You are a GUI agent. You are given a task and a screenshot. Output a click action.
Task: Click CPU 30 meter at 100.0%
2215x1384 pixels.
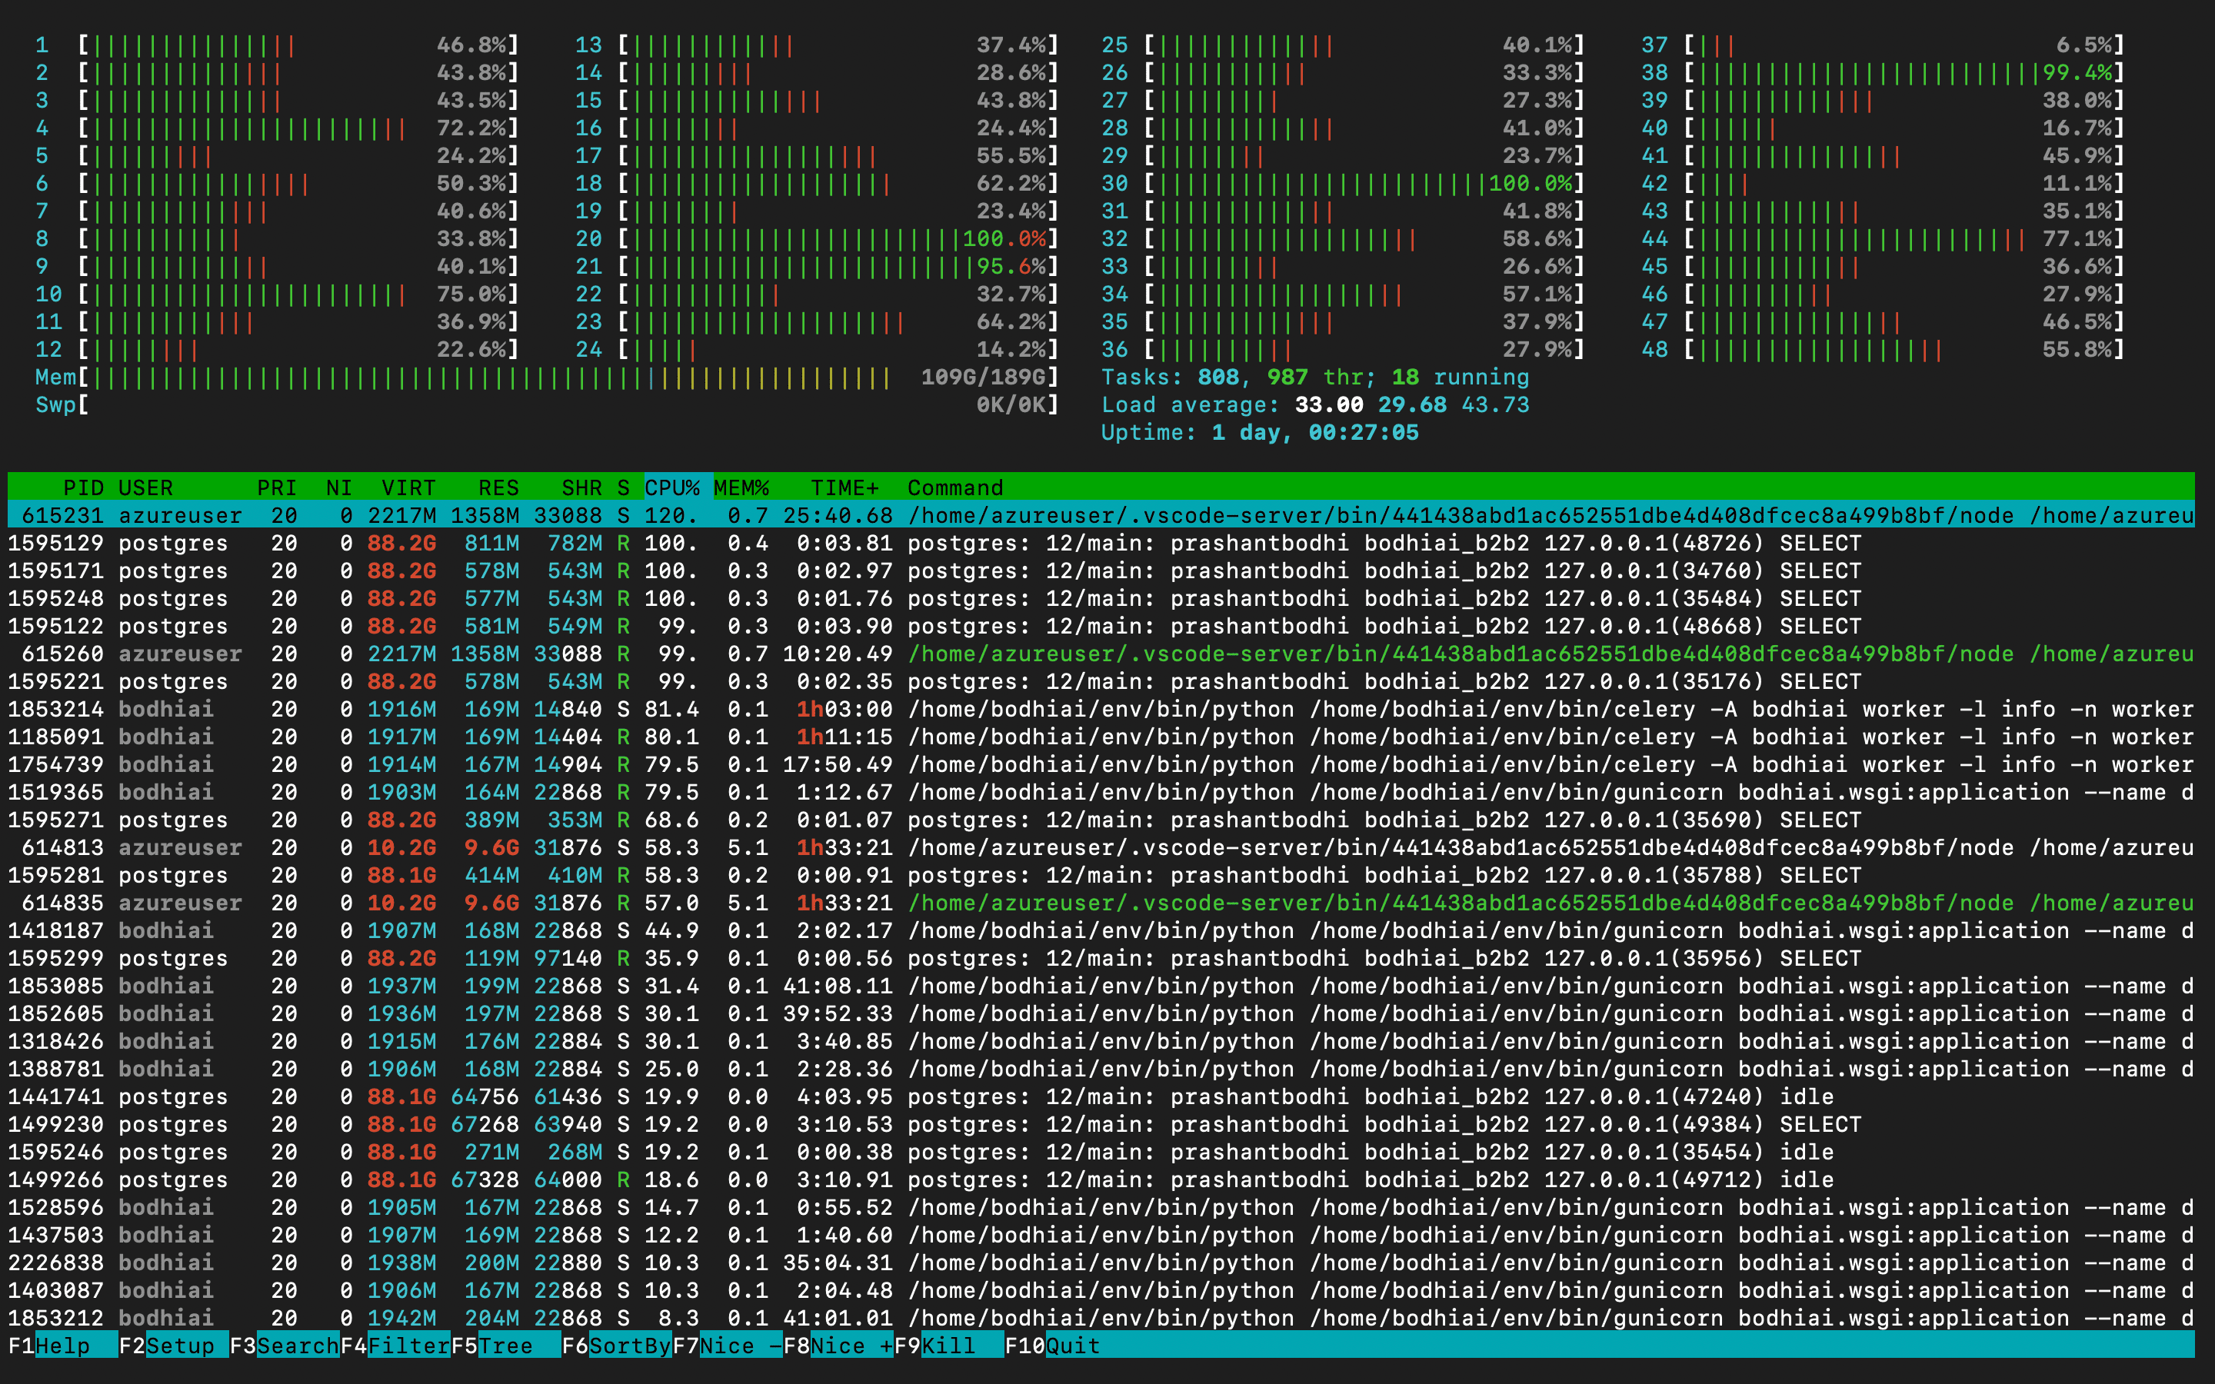point(1344,183)
